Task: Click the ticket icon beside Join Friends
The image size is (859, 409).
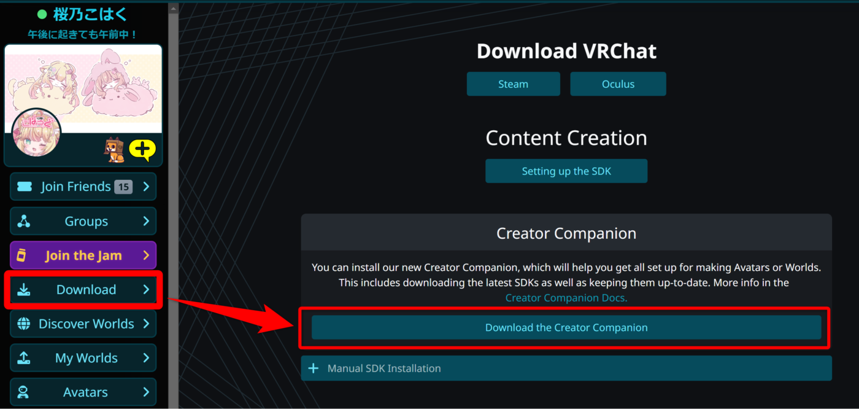Action: click(x=24, y=187)
